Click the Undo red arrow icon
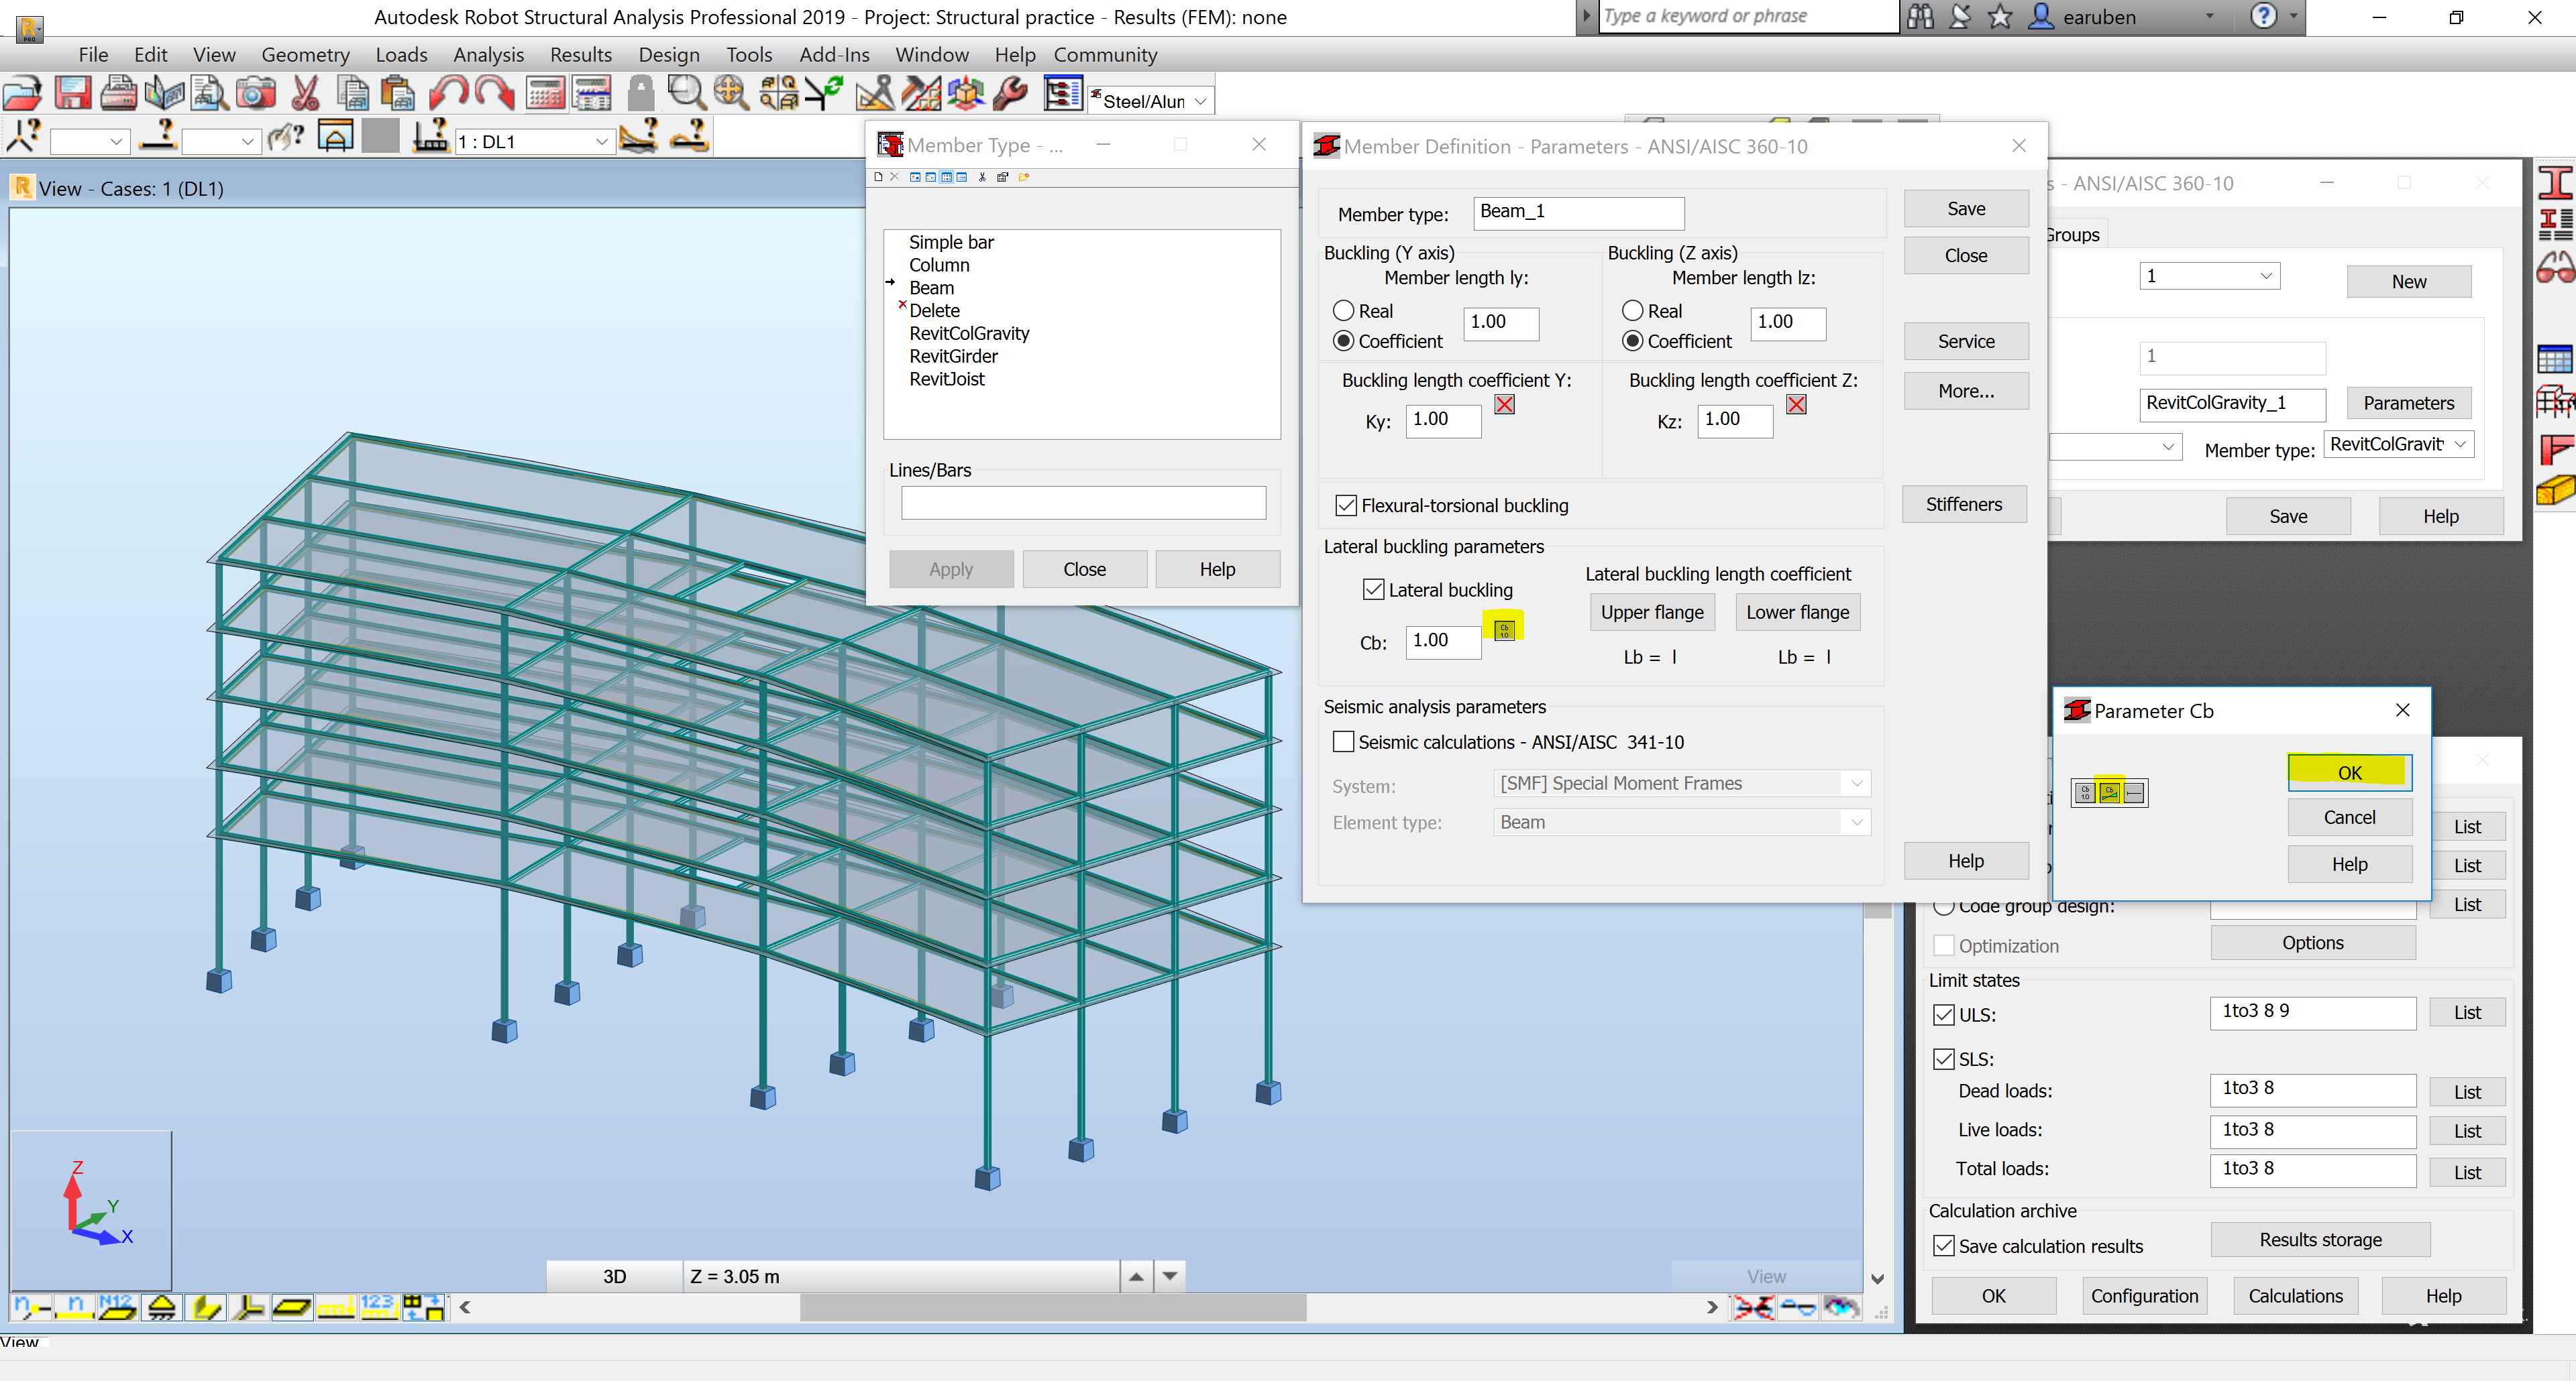This screenshot has height=1381, width=2576. pos(447,94)
